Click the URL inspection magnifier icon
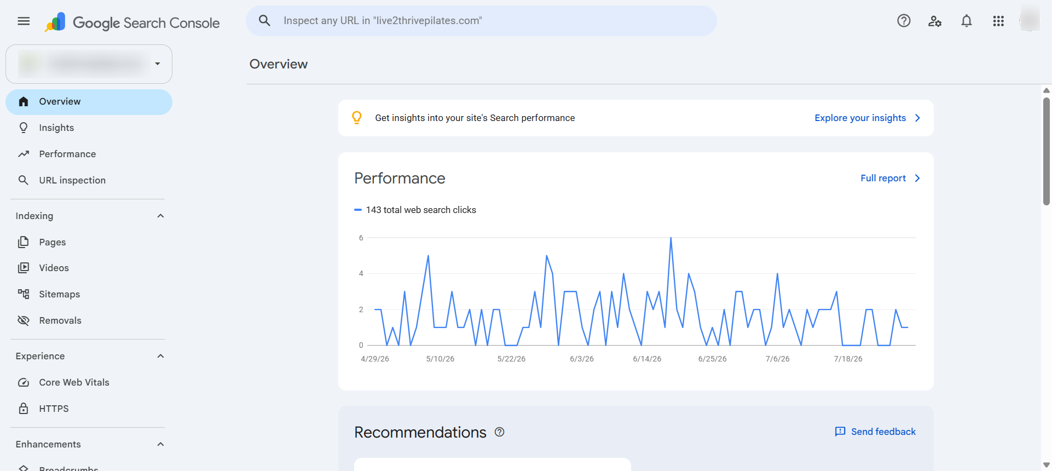Viewport: 1052px width, 471px height. click(x=24, y=180)
